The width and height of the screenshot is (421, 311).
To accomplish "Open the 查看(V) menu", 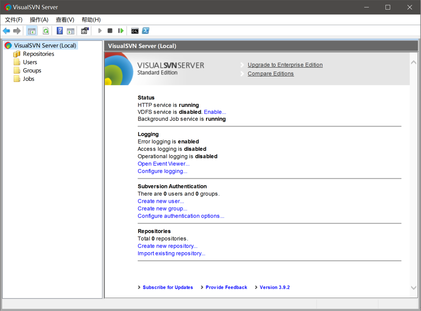I will 65,20.
